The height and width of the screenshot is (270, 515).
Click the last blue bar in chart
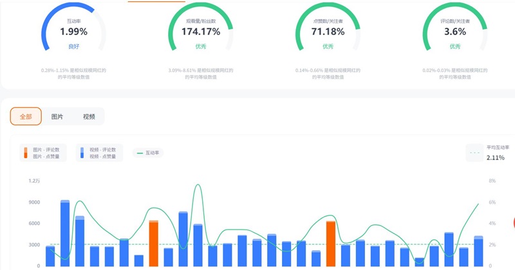[x=478, y=251]
